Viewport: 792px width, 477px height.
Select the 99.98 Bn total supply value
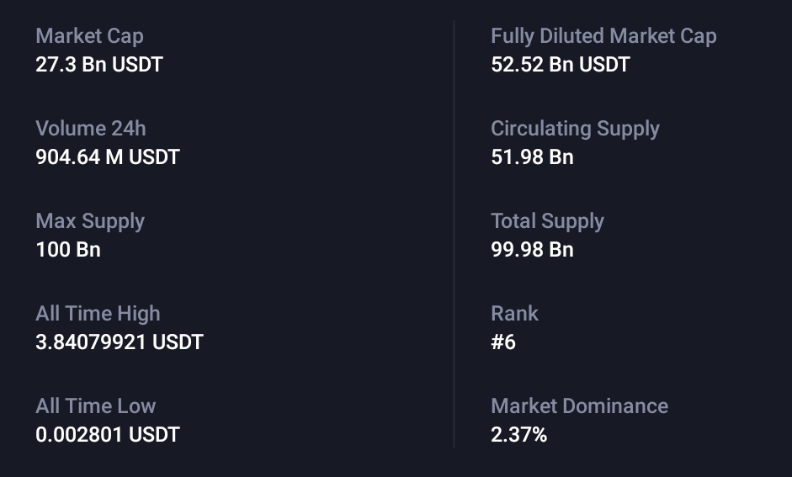[x=532, y=250]
